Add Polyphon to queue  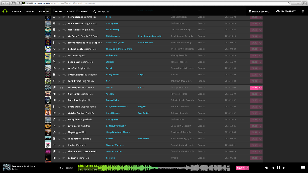(64, 100)
